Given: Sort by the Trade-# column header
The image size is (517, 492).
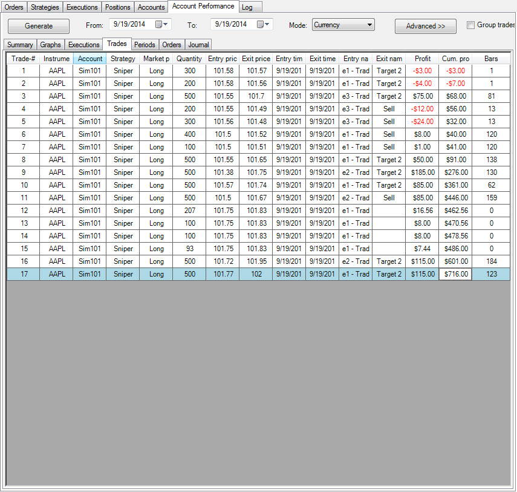Looking at the screenshot, I should pyautogui.click(x=24, y=59).
